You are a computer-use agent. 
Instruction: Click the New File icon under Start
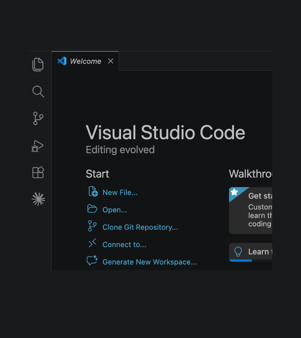tap(93, 191)
